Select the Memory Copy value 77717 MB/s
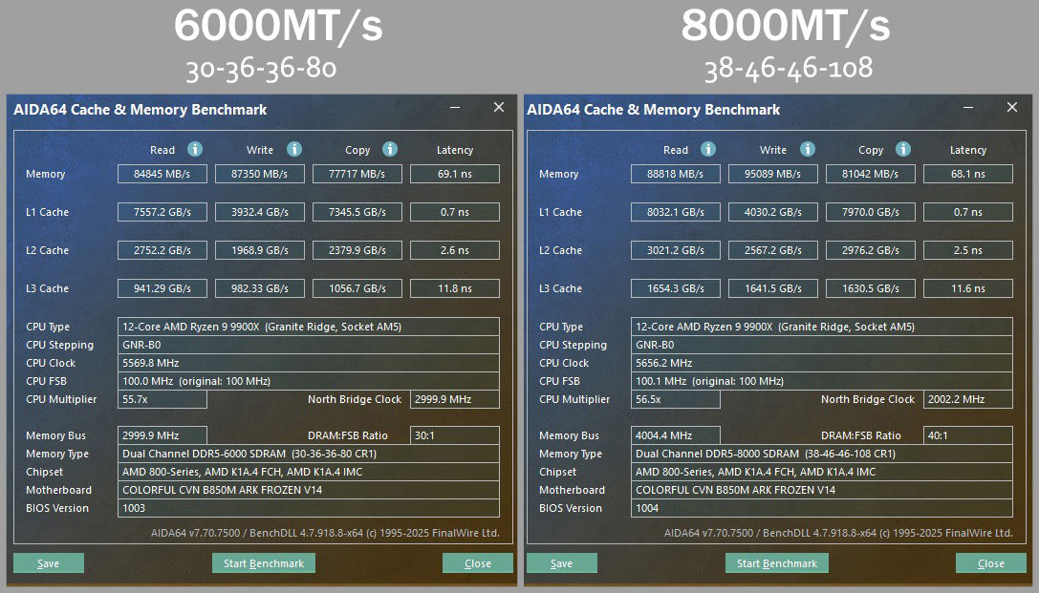Screen dimensions: 1039x593 (357, 174)
